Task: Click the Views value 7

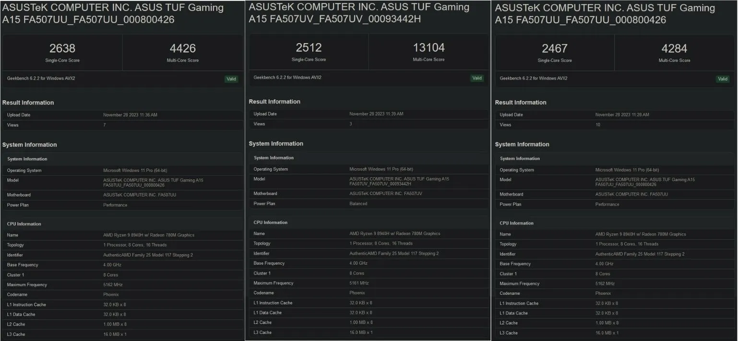Action: (x=105, y=125)
